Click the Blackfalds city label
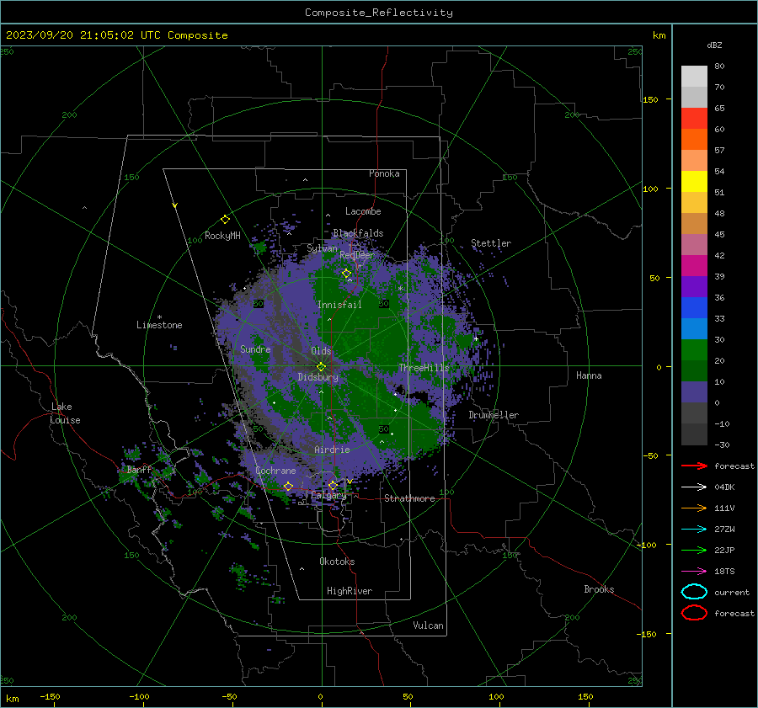The image size is (758, 708). (358, 233)
